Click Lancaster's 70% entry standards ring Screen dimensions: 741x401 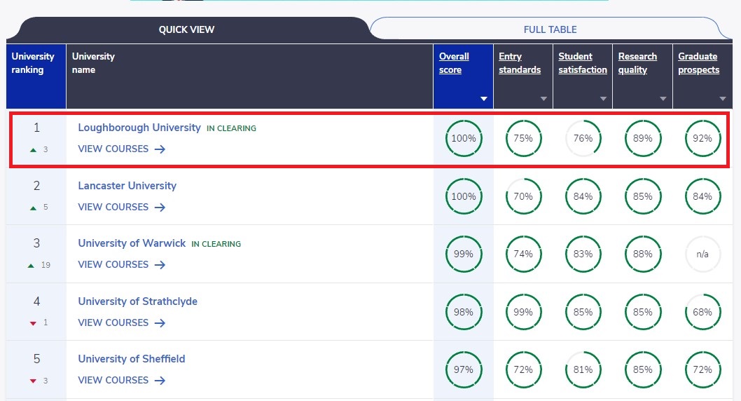click(523, 196)
